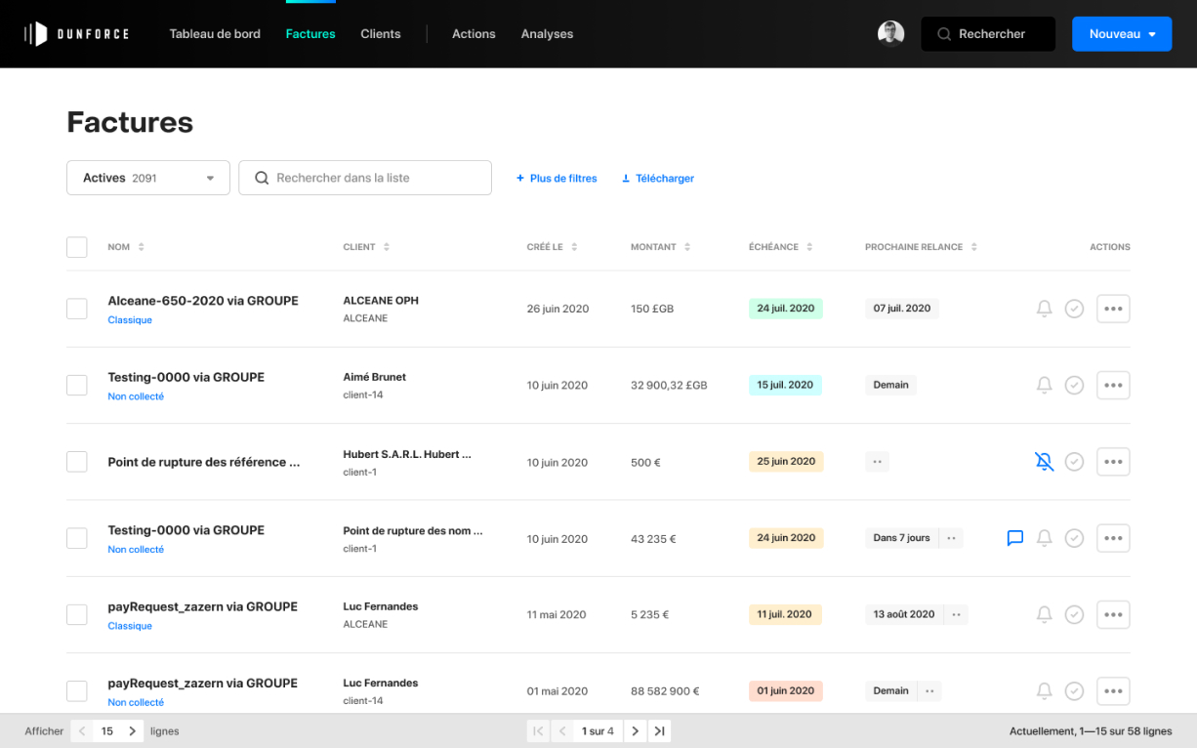Screen dimensions: 1197x748
Task: Switch to Factures tab
Action: [x=310, y=34]
